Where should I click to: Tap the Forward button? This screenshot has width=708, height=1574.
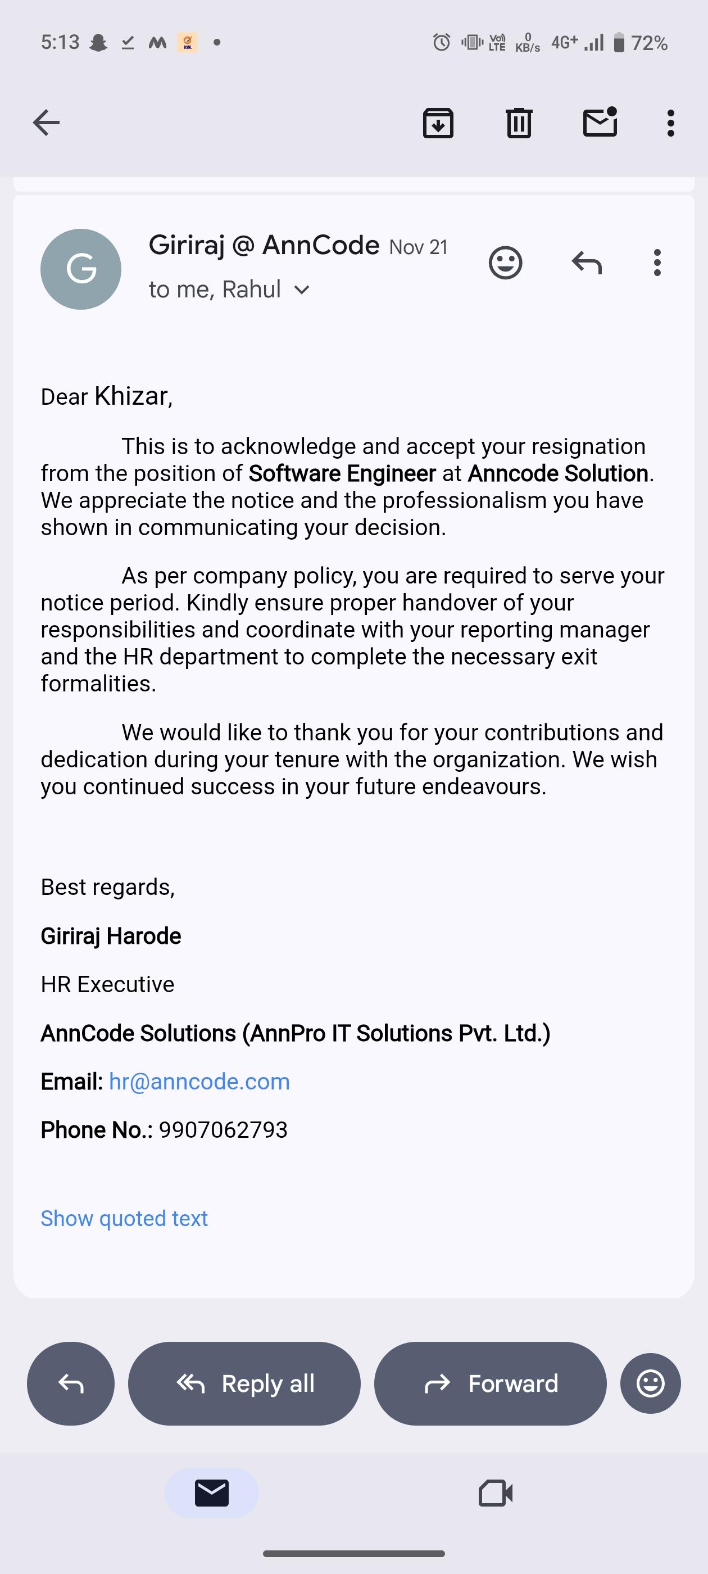pyautogui.click(x=490, y=1383)
